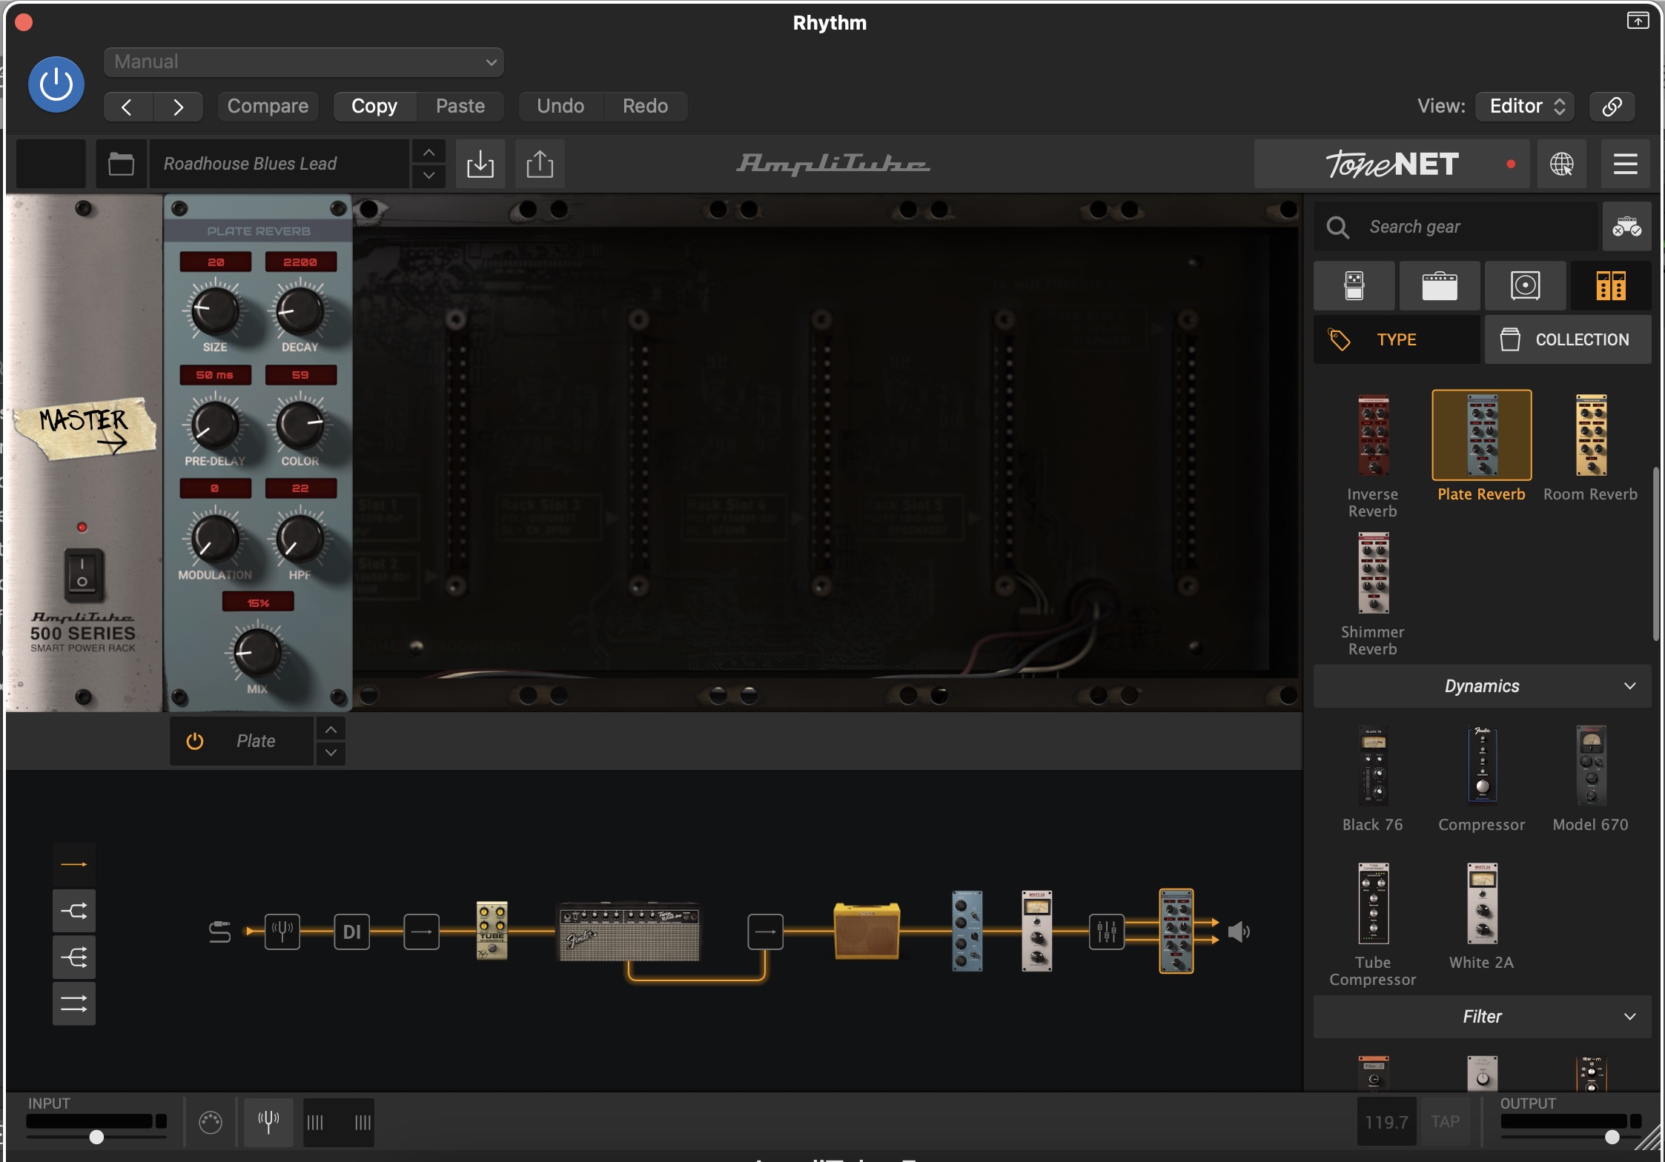Open the hamburger main menu

pos(1626,164)
